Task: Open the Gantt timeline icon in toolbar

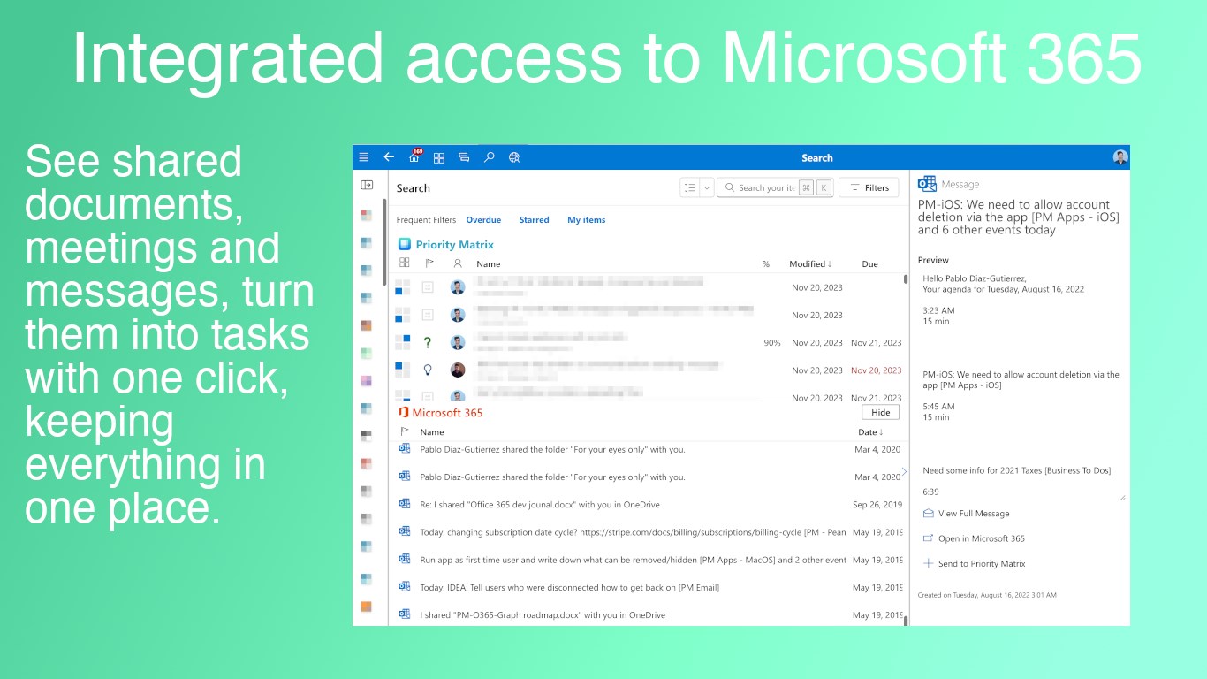Action: (x=464, y=157)
